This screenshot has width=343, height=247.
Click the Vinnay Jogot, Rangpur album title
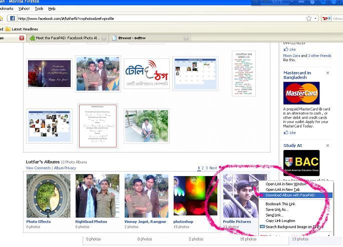point(145,221)
